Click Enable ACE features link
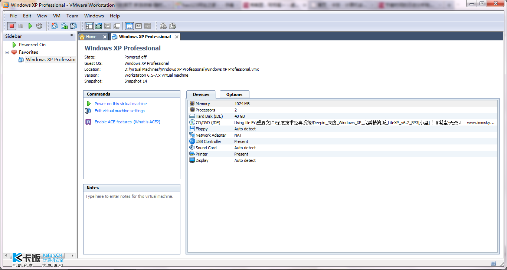The image size is (507, 270). [x=113, y=122]
